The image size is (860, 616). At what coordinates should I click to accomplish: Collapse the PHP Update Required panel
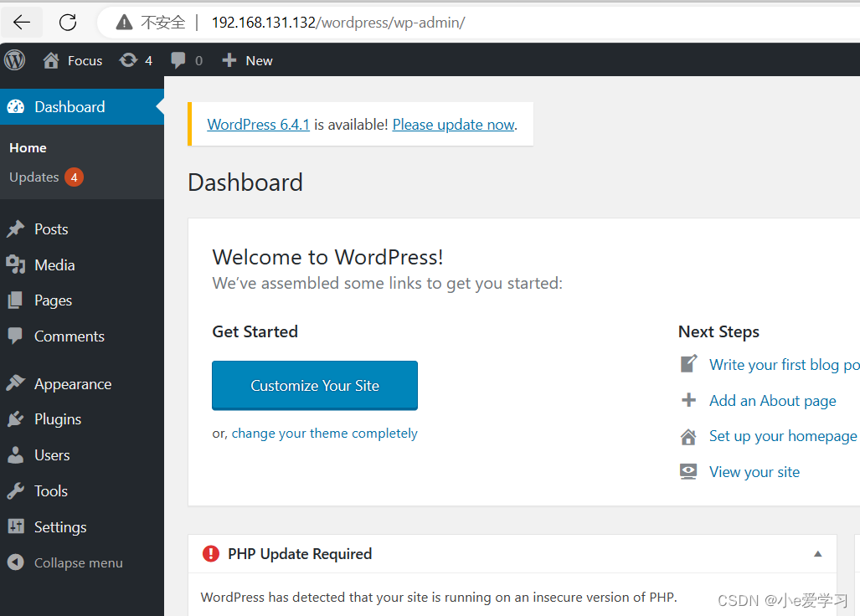click(x=818, y=554)
